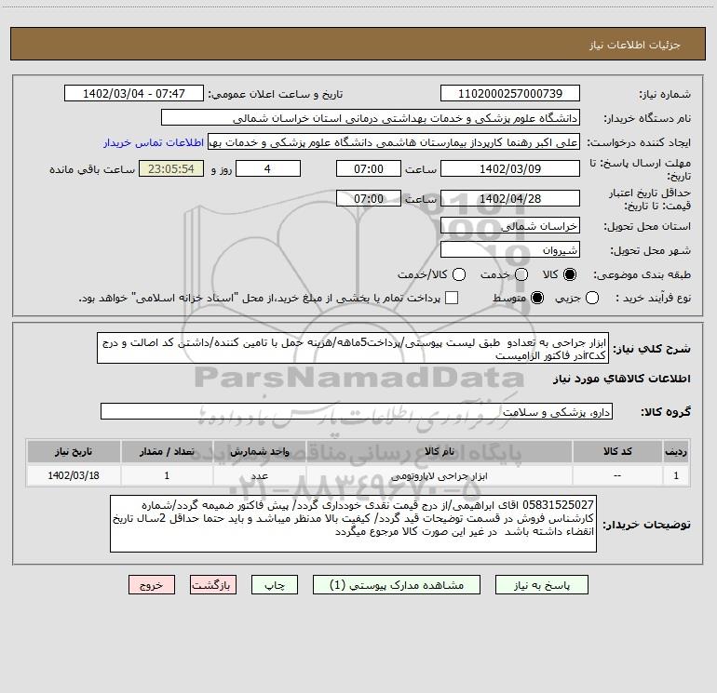The width and height of the screenshot is (717, 693).
Task: Click the کد کالا column header
Action: click(617, 451)
